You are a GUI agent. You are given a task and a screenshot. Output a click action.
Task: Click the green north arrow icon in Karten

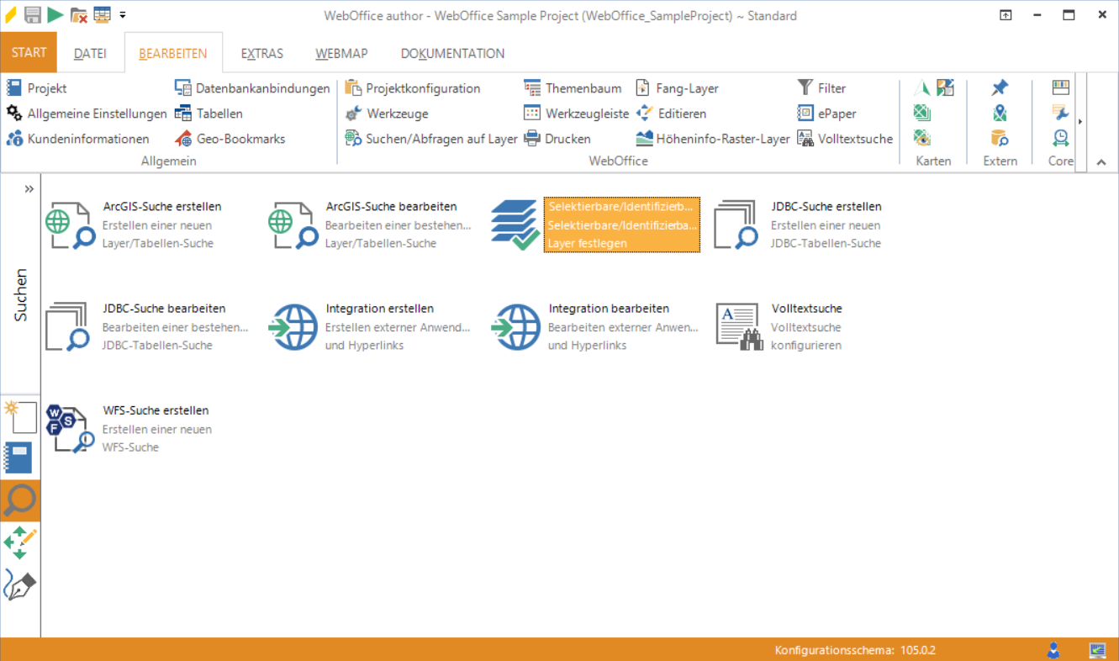(922, 87)
